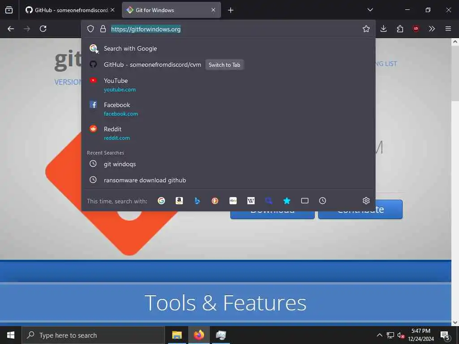Show more tools overflow chevrons

tap(432, 29)
